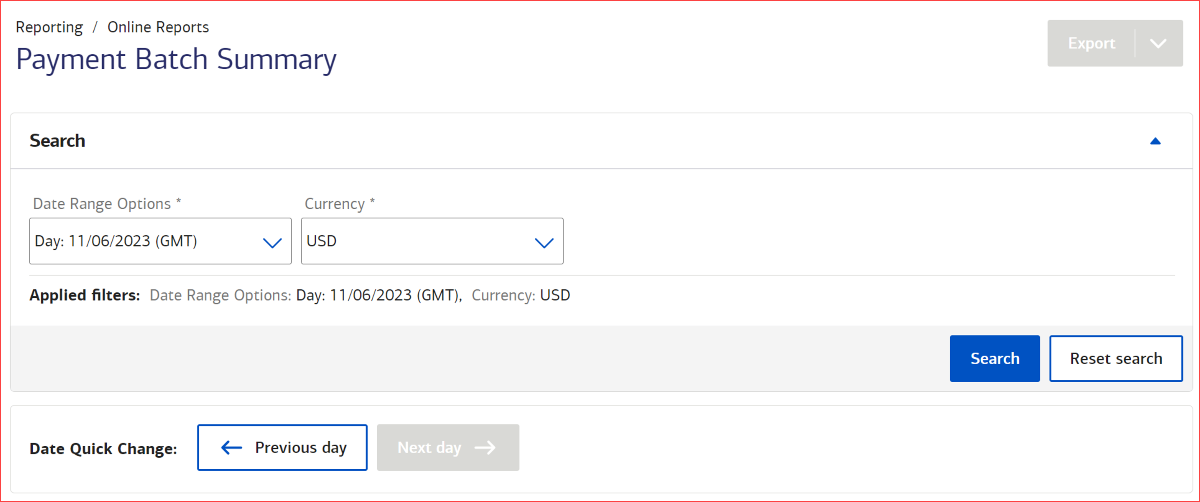Collapse the Search panel triangle
Image resolution: width=1200 pixels, height=502 pixels.
tap(1155, 141)
